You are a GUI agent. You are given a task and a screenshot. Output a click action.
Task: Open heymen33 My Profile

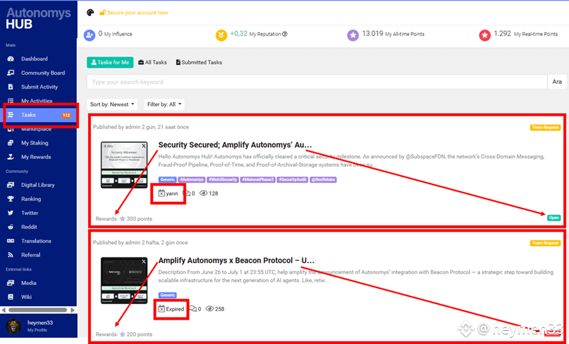(39, 326)
